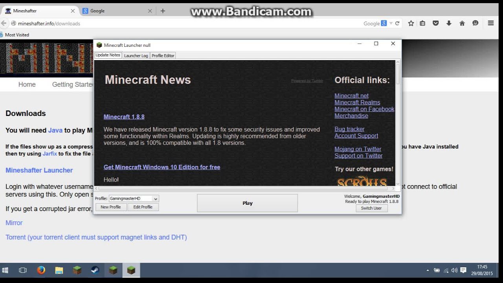Switch to the Launcher Log tab
503x283 pixels.
[136, 55]
